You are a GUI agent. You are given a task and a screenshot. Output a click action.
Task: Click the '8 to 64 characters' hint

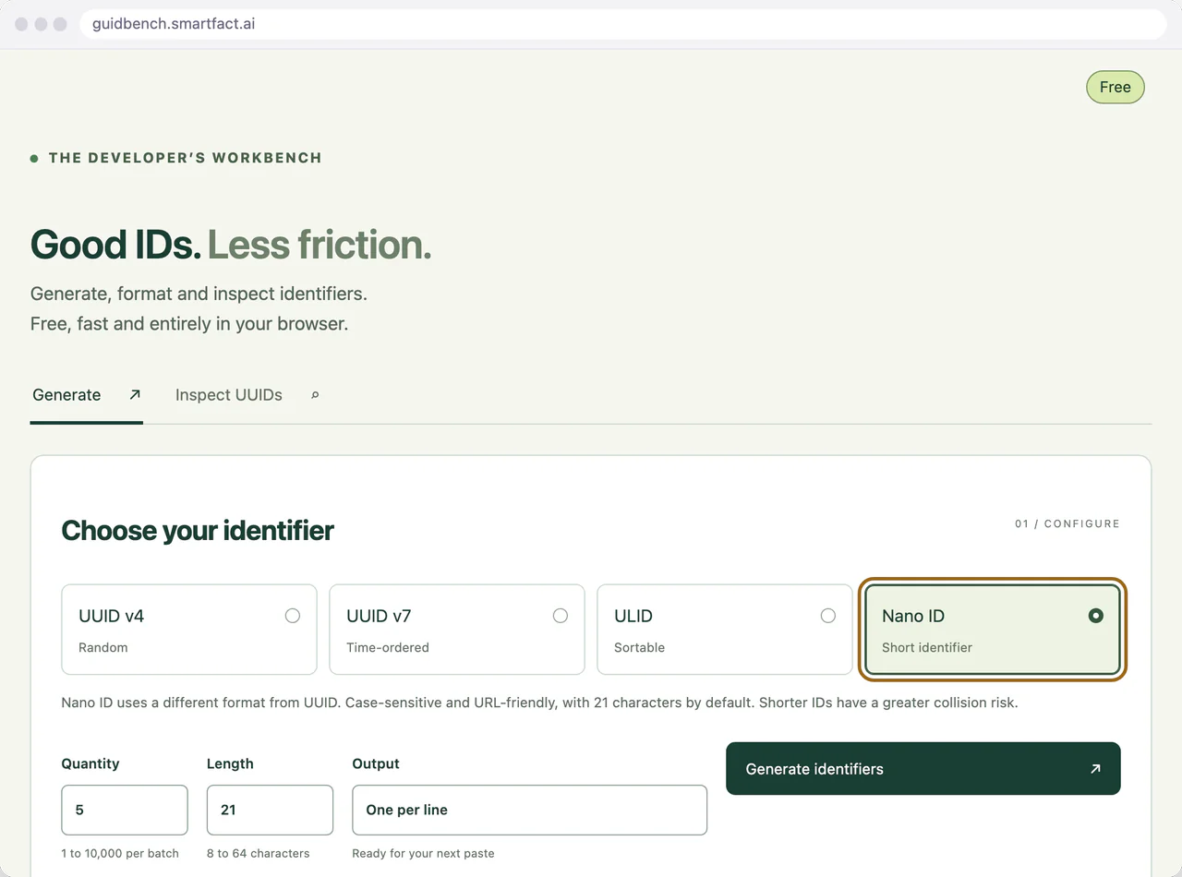click(259, 853)
